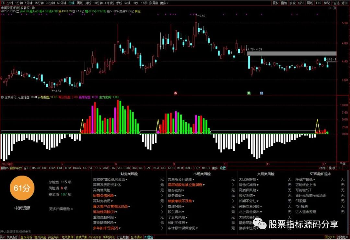Click the red 涨 marker on chart
The height and width of the screenshot is (240, 350).
175,93
